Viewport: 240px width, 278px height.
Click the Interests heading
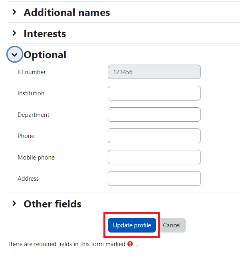[x=45, y=34]
